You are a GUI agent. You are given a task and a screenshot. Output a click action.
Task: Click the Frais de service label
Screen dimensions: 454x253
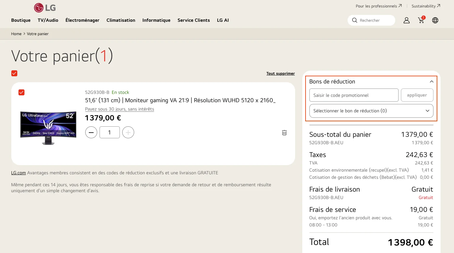[x=333, y=210]
